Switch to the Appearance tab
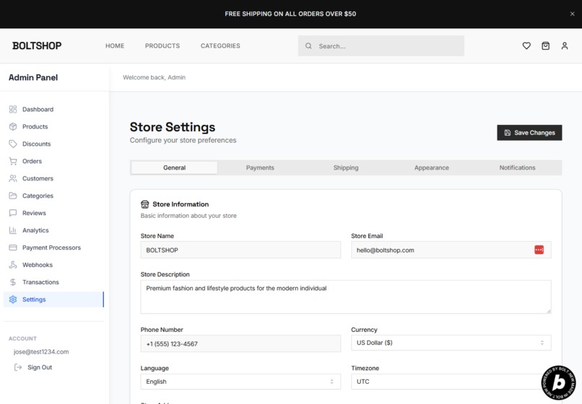The width and height of the screenshot is (582, 404). 432,167
